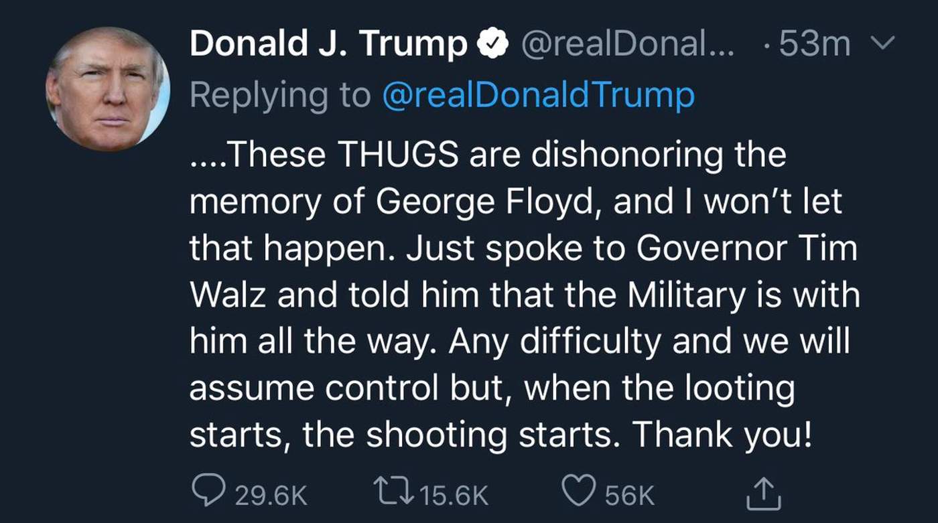Open the @realDonaldTrump link in Replying to
This screenshot has height=523, width=938.
click(538, 95)
